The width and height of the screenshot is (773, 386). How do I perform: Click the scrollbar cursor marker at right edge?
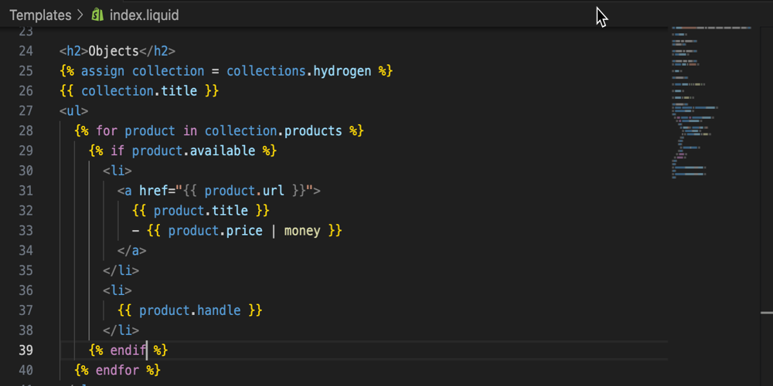click(767, 313)
